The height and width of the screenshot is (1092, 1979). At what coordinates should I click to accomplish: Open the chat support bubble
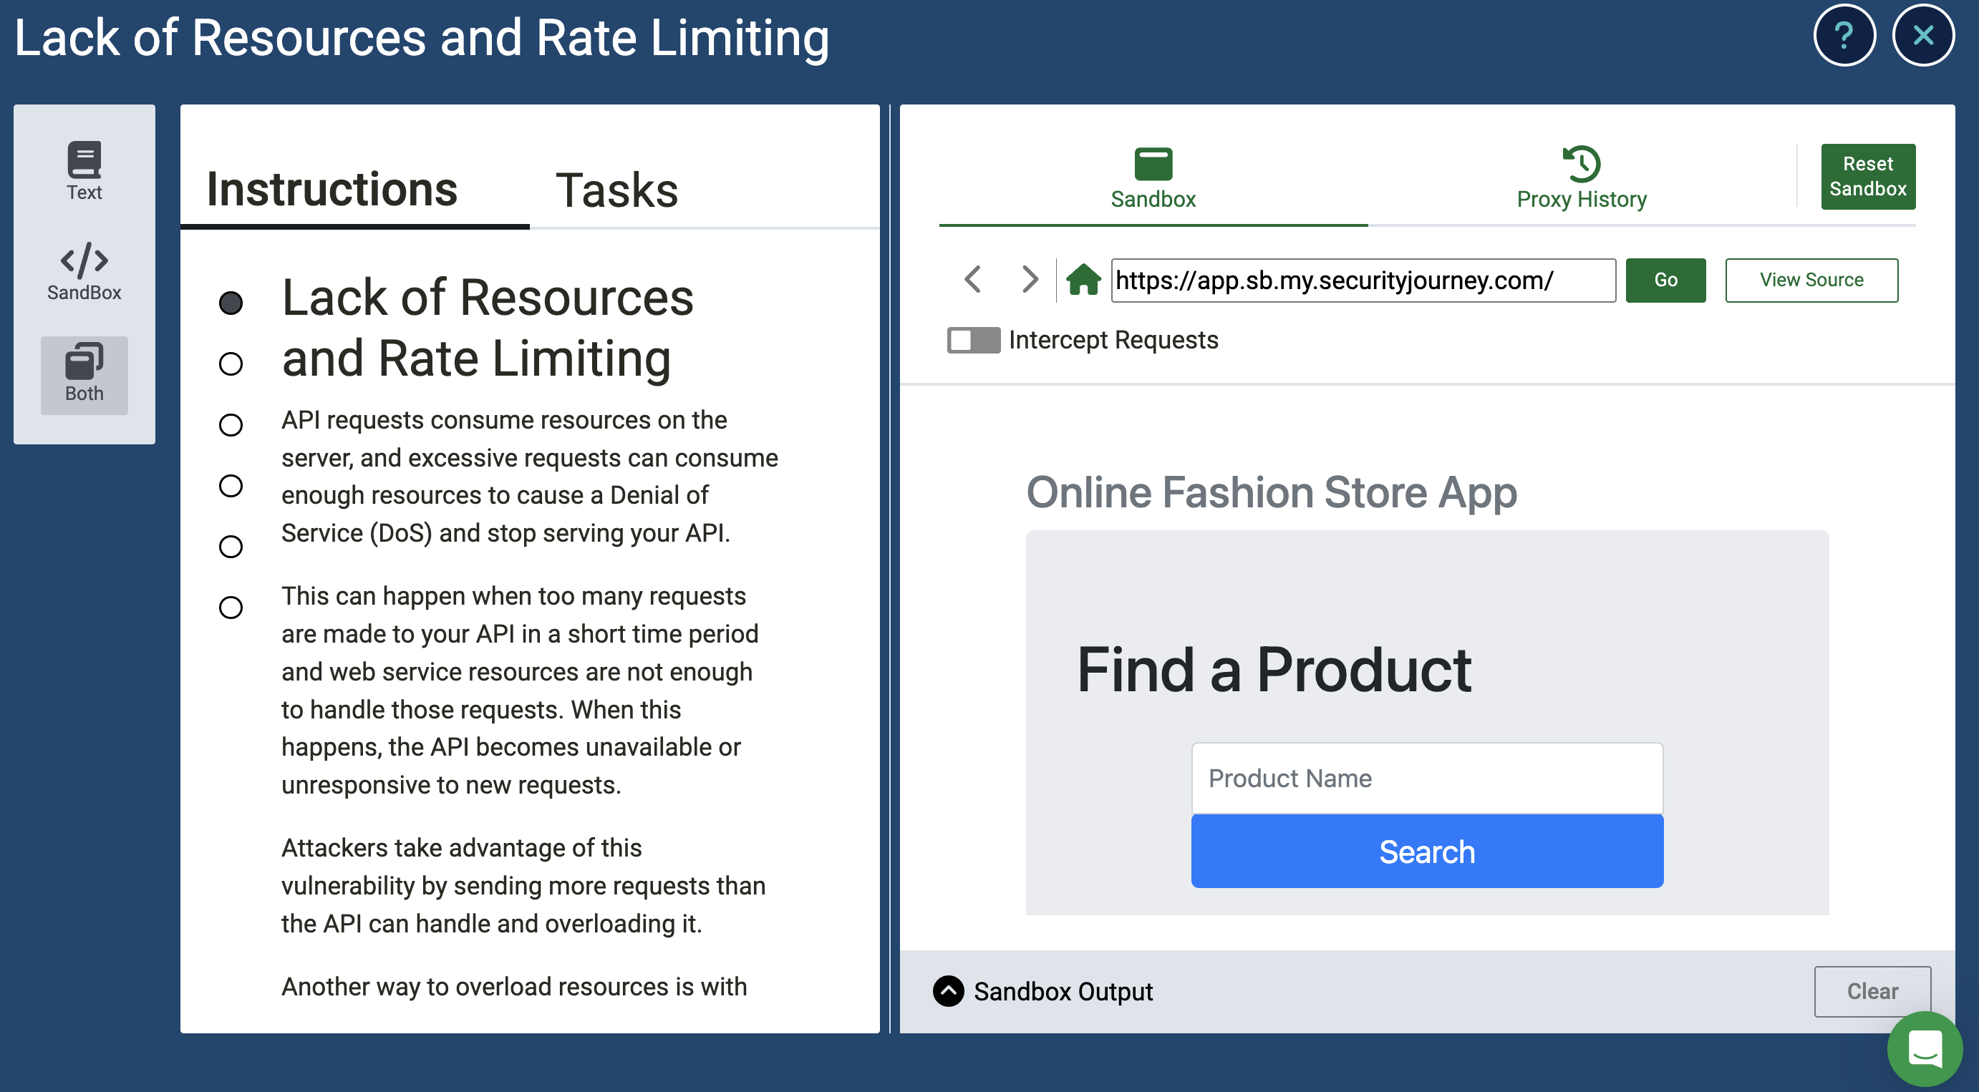[1925, 1048]
